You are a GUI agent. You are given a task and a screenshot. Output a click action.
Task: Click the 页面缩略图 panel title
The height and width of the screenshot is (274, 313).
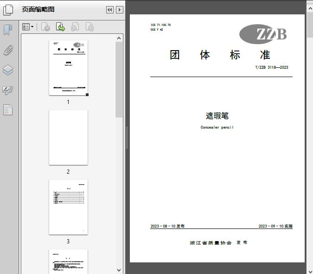pos(38,9)
